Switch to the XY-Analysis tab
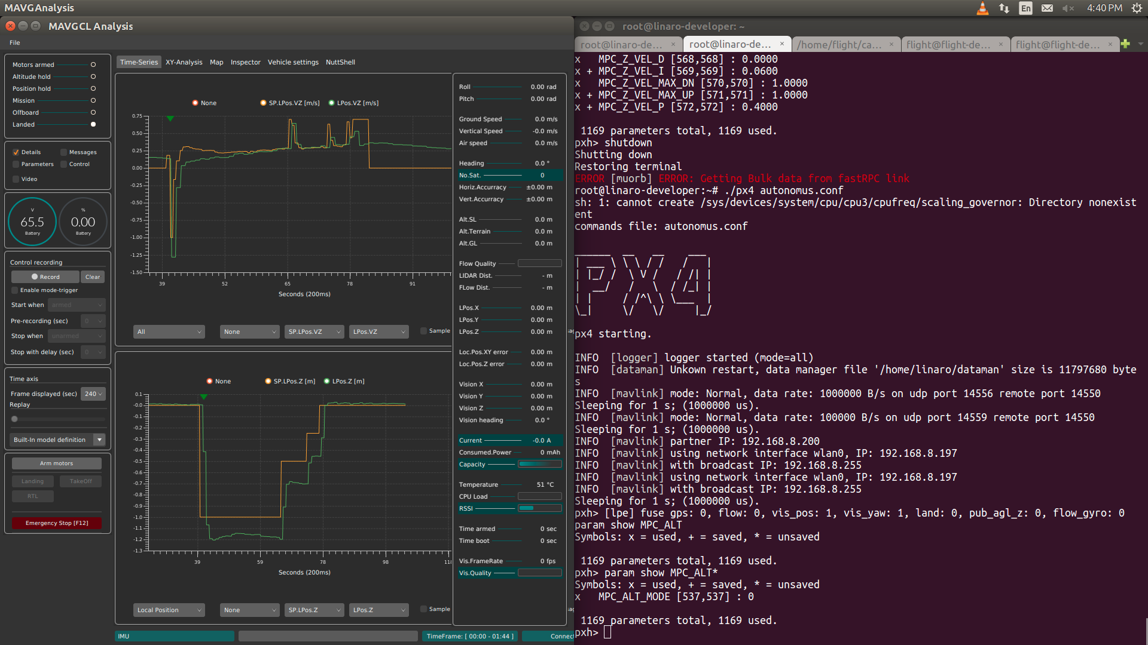Image resolution: width=1148 pixels, height=645 pixels. pyautogui.click(x=184, y=62)
